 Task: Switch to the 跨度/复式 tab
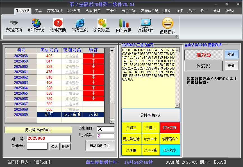coord(55,11)
